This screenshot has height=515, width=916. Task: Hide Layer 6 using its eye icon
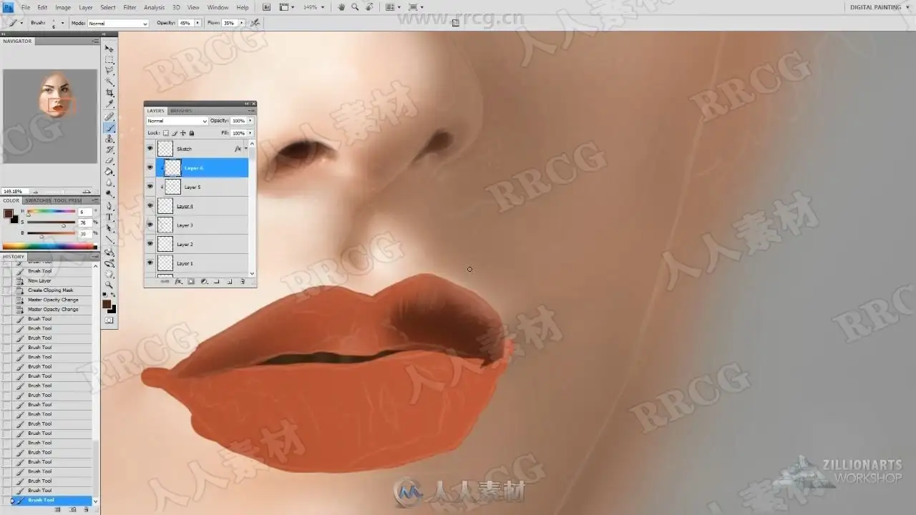150,167
